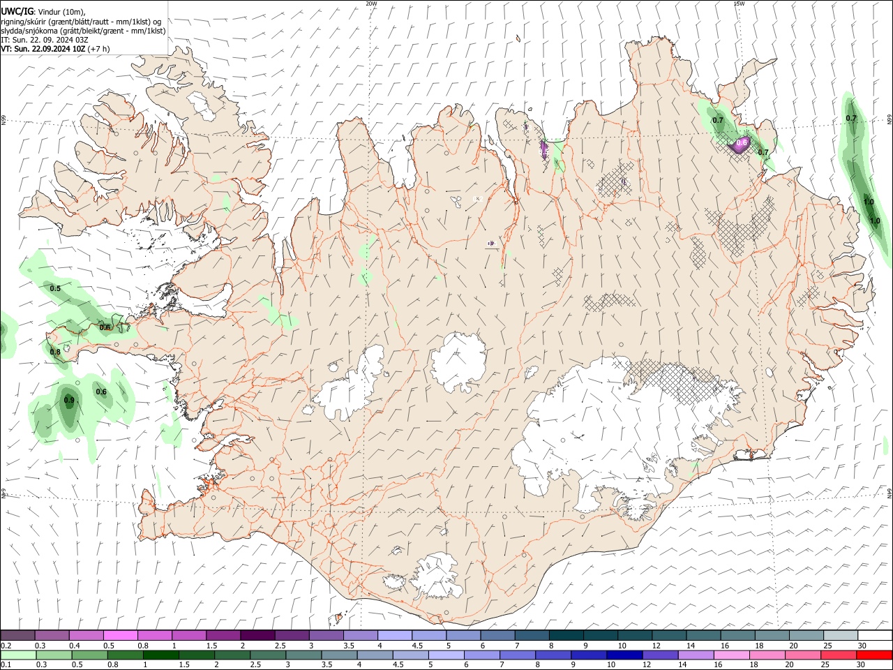Pick the bright red swatch right of lower-row 30
This screenshot has height=670, width=893.
pos(874,655)
